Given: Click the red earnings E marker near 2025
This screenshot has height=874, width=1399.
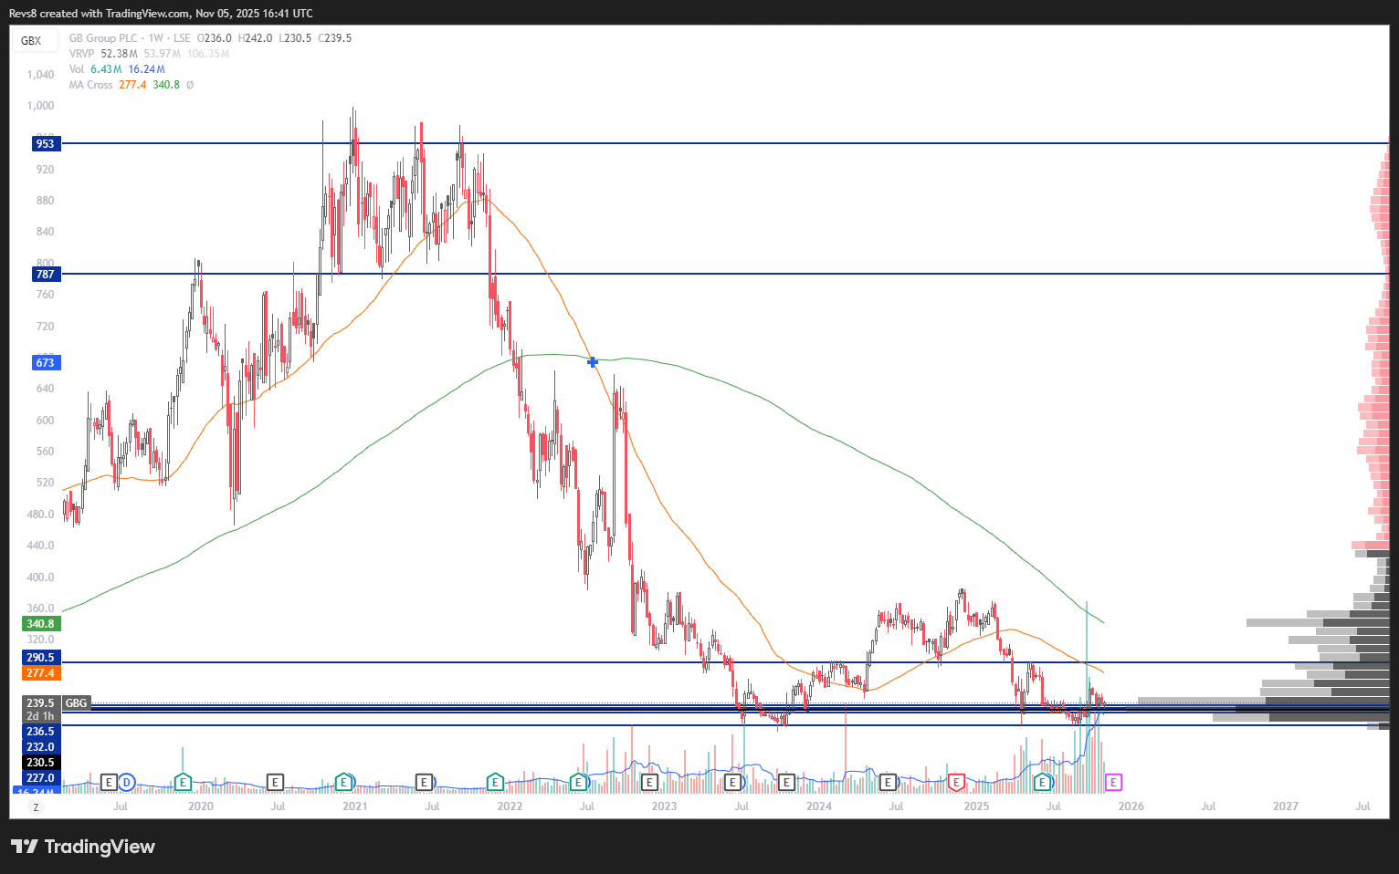Looking at the screenshot, I should (956, 782).
